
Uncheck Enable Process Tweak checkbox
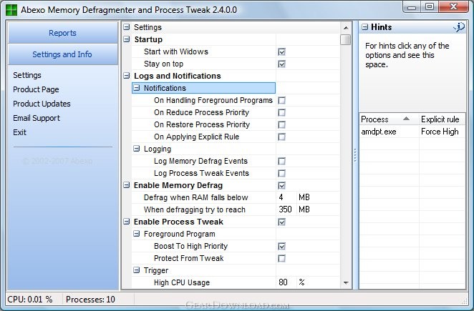pos(281,222)
